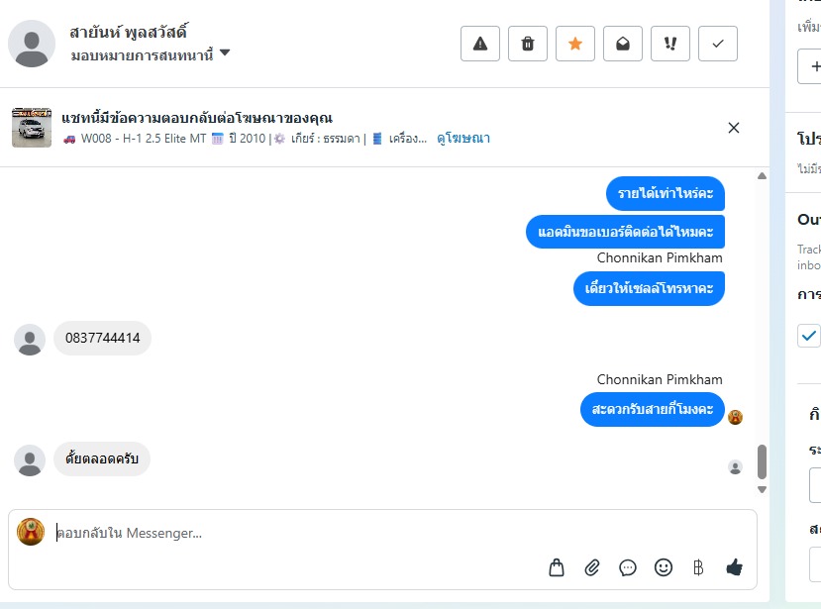Open the emoji picker smiley icon
821x609 pixels.
click(x=664, y=567)
